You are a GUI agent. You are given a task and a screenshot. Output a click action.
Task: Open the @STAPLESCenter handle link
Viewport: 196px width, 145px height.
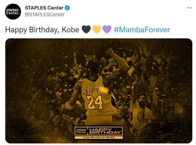point(44,14)
